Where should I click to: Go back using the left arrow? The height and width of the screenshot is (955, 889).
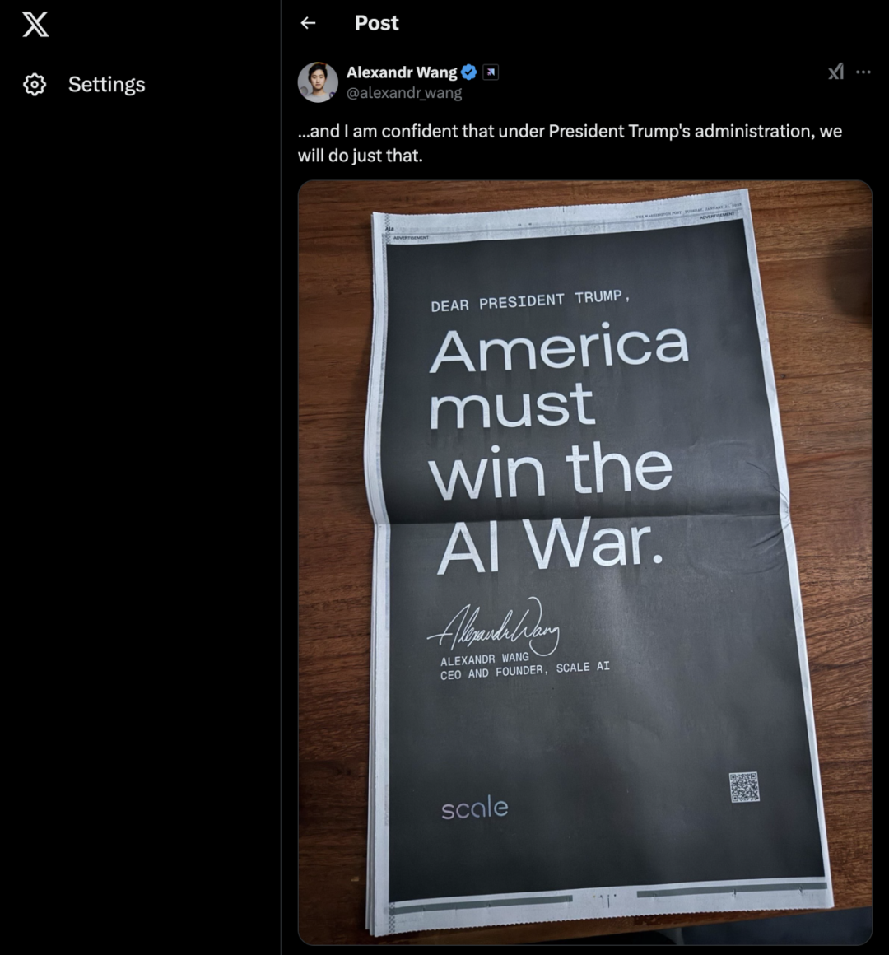point(309,23)
